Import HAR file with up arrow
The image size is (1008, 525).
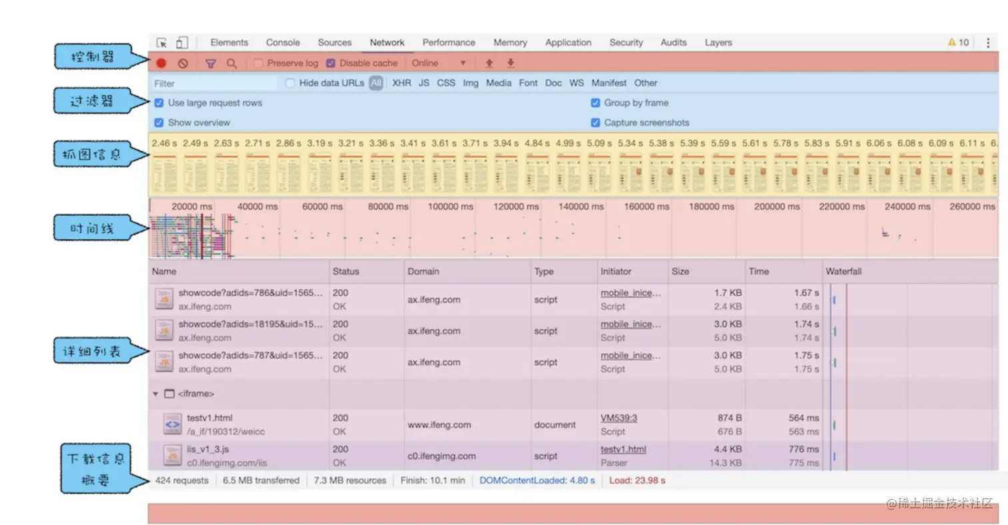[x=489, y=63]
